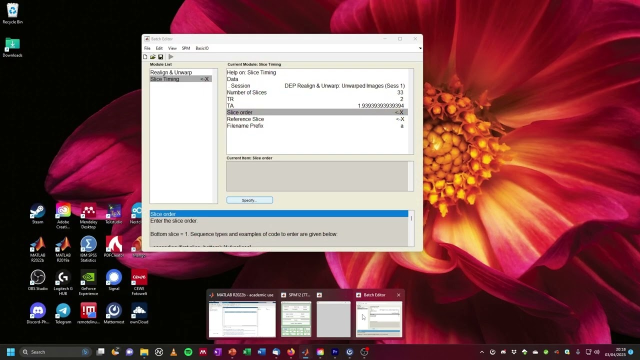Image resolution: width=640 pixels, height=360 pixels.
Task: Open Mattermost desktop shortcut
Action: pyautogui.click(x=114, y=314)
